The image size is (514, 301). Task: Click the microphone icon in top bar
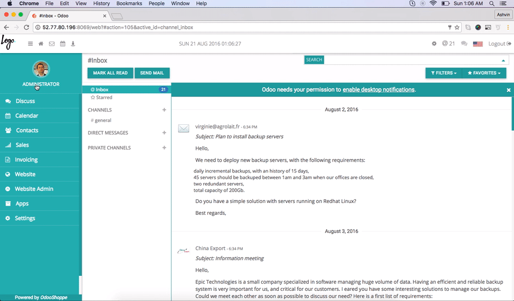click(x=73, y=43)
